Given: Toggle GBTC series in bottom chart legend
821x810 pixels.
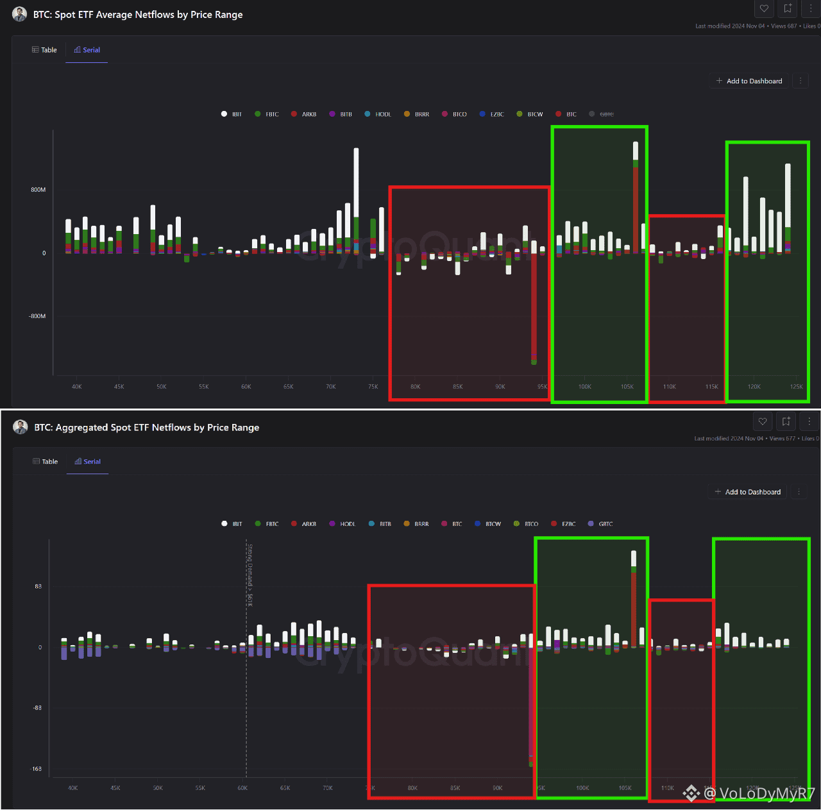Looking at the screenshot, I should coord(600,524).
